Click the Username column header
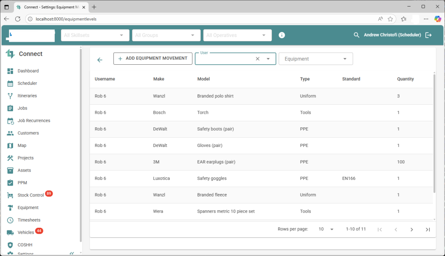The image size is (445, 256). [105, 79]
